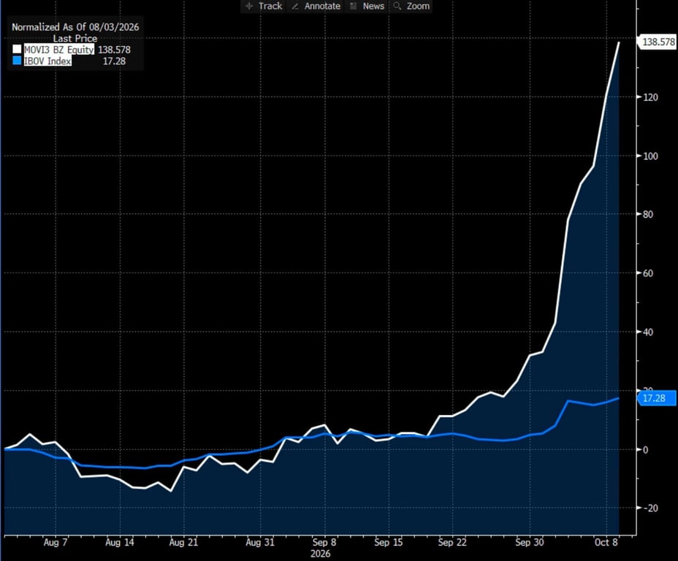Screen dimensions: 678x561
Task: Open the Annotate tool
Action: [316, 6]
